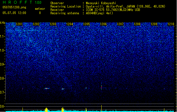Click the receiver ICOM IC-575 text

pos(113,10)
